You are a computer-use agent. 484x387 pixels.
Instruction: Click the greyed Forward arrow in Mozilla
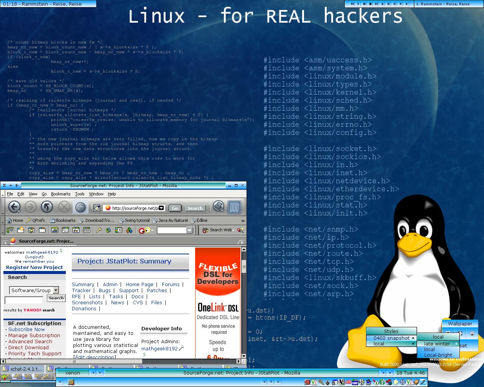(31, 207)
